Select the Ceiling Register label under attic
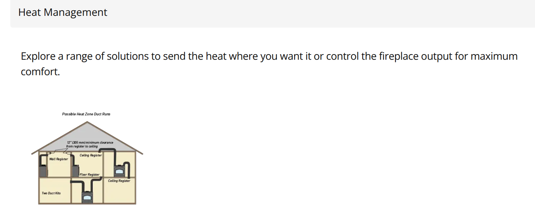 (91, 156)
